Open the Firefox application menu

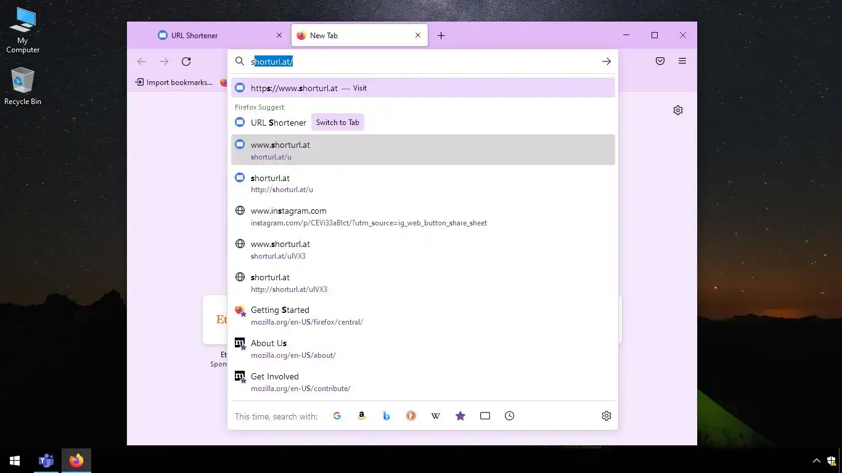682,61
